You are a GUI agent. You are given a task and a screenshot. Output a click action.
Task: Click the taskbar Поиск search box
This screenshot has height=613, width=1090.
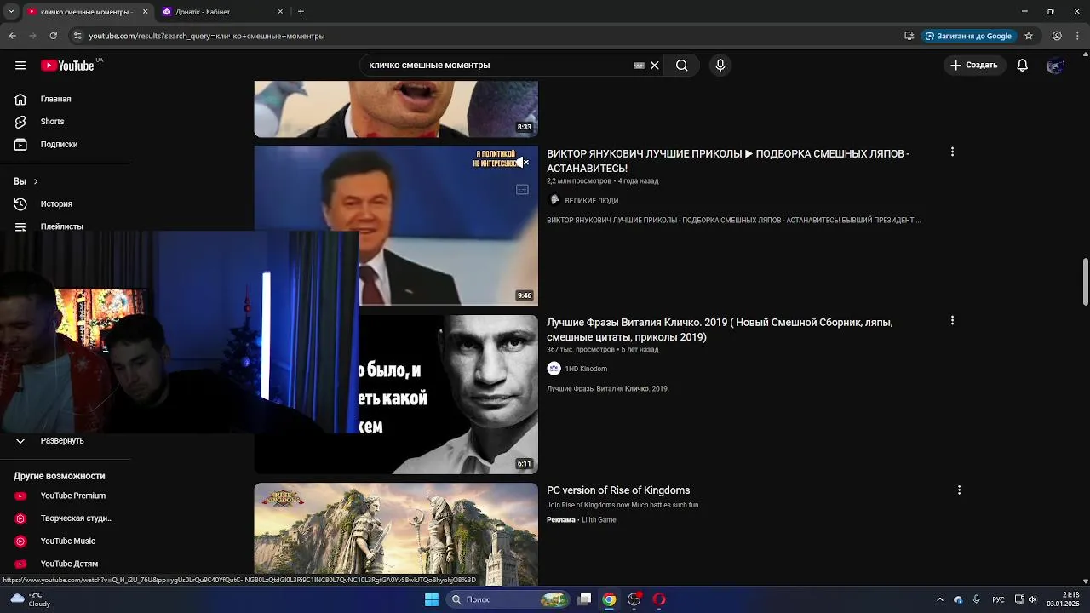coord(508,599)
